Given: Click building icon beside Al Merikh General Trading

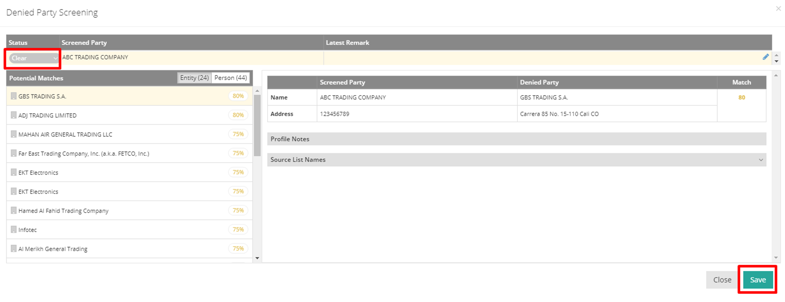Looking at the screenshot, I should point(14,249).
